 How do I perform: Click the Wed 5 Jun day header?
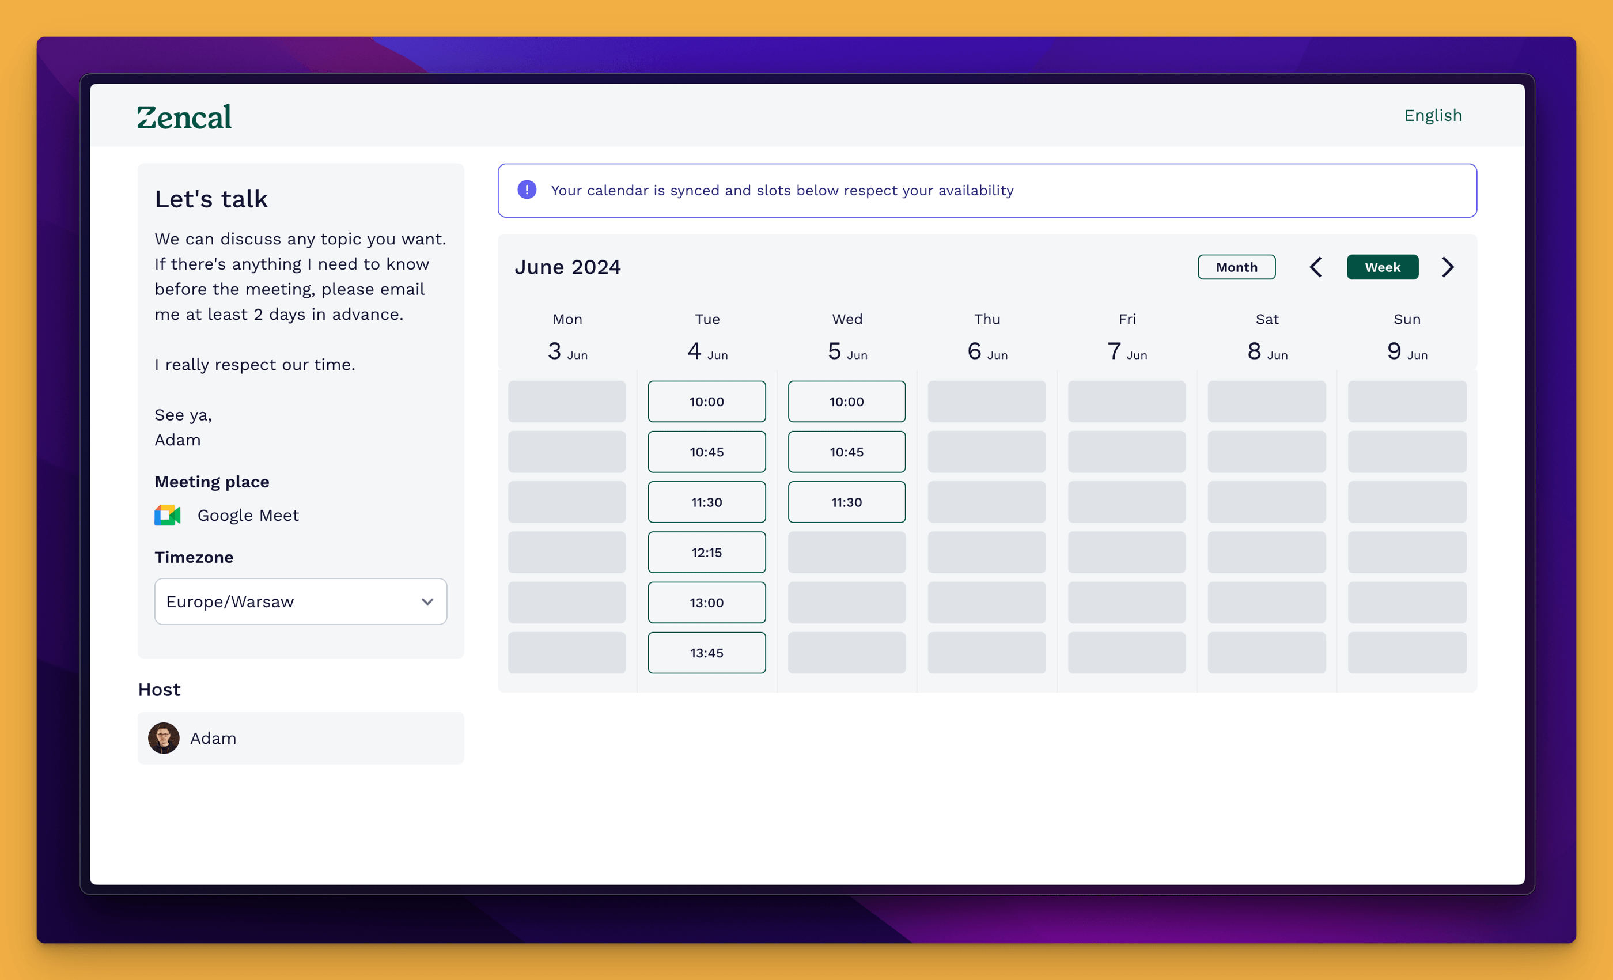847,338
